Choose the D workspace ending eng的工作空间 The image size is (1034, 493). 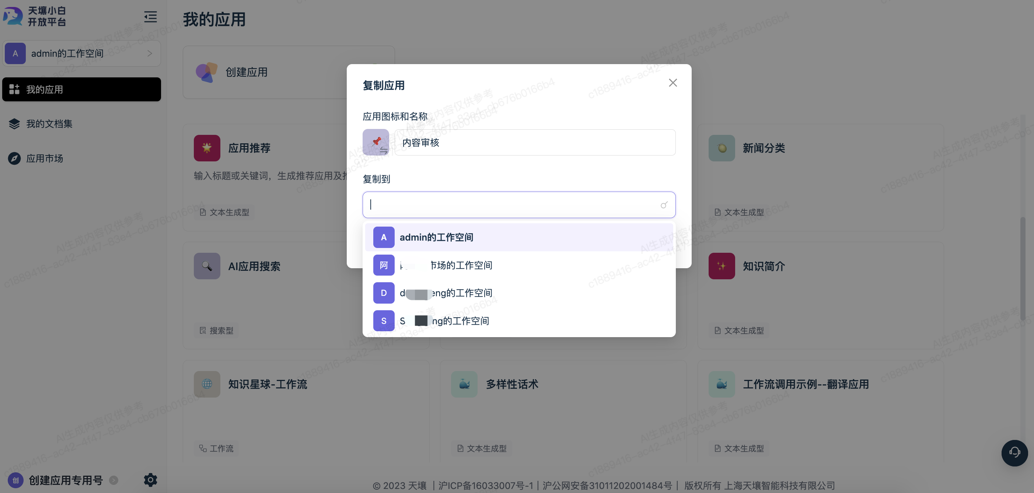pos(519,293)
